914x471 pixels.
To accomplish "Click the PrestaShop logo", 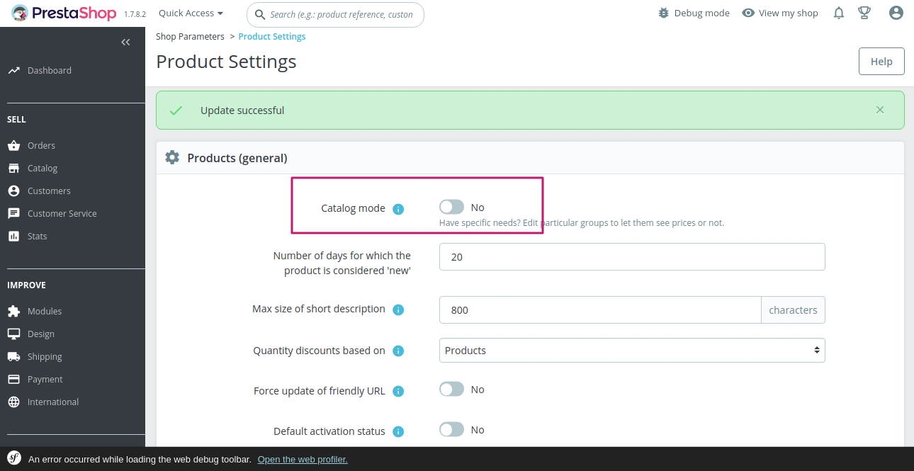I will pos(64,13).
